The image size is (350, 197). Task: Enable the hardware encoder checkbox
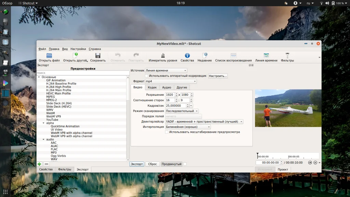click(147, 76)
